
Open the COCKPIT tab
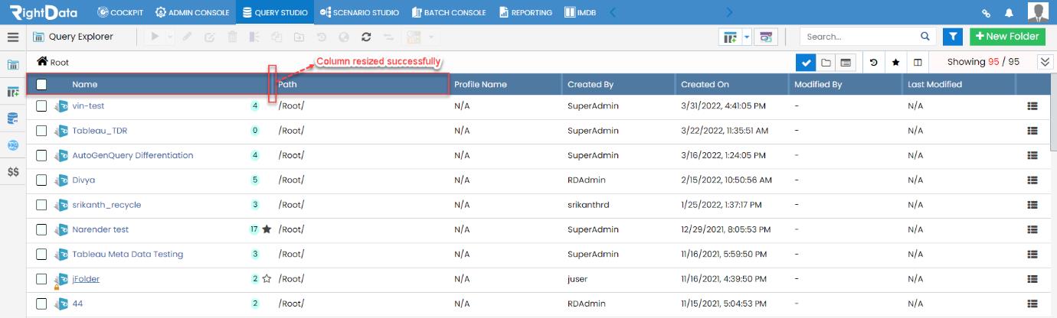coord(120,13)
